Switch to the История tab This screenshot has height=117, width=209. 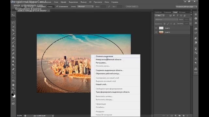(182, 12)
